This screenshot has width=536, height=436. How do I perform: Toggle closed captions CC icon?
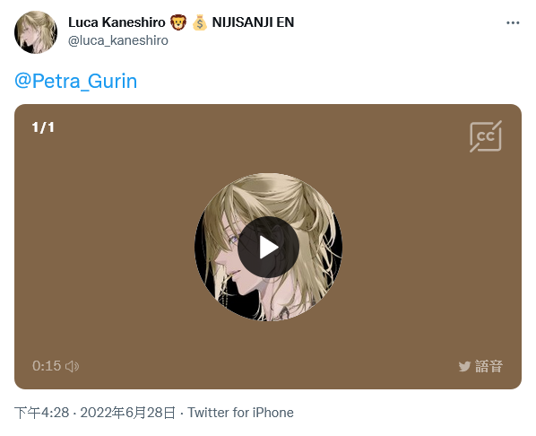tap(486, 136)
